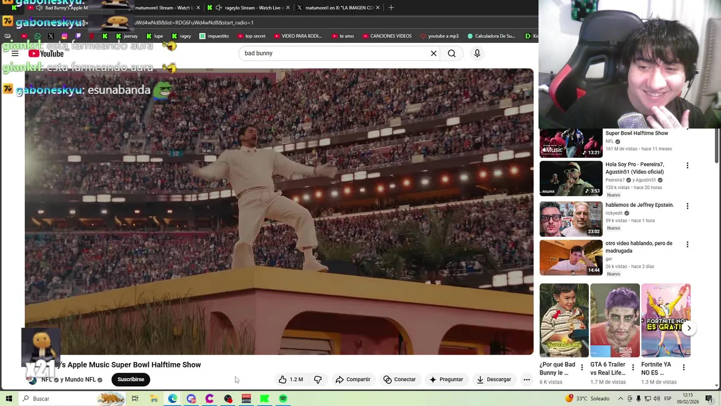This screenshot has width=721, height=406.
Task: Open WhatsApp bookmark icon
Action: [37, 36]
